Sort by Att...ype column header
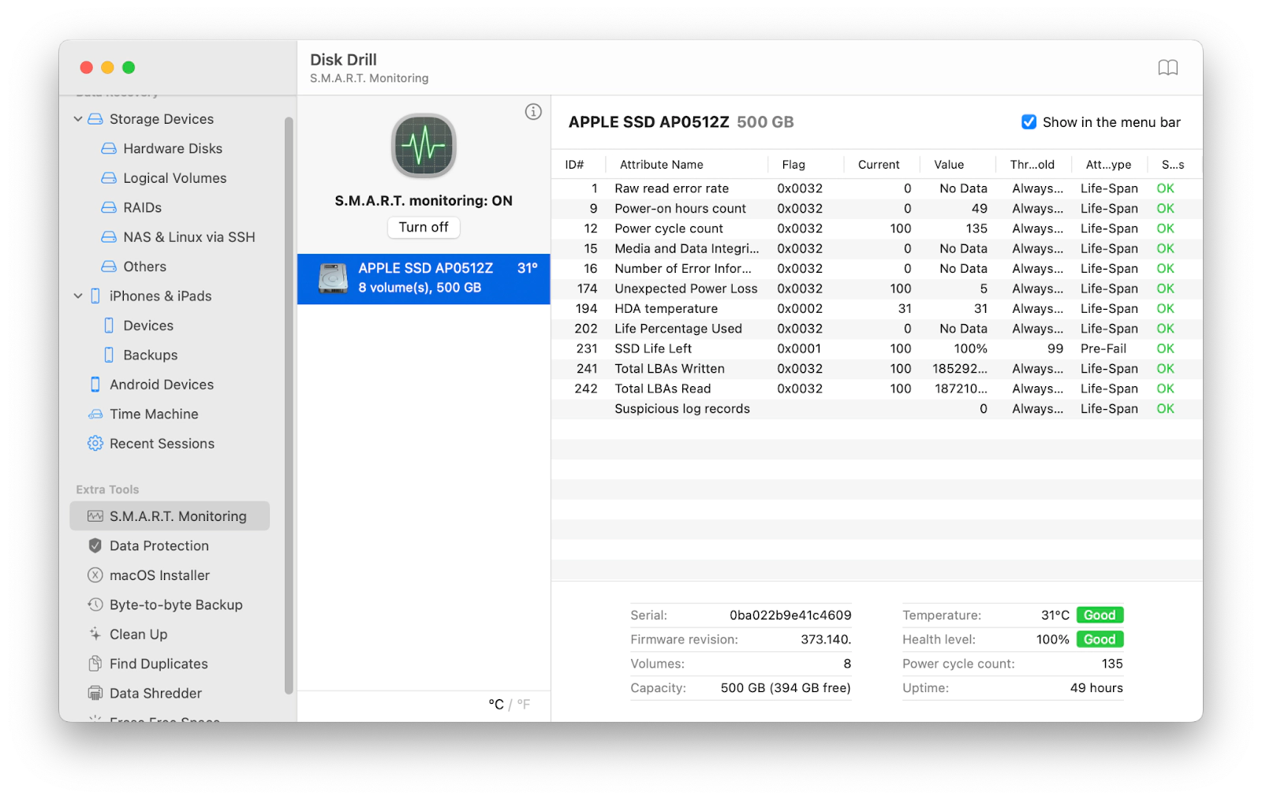This screenshot has height=800, width=1262. 1108,165
